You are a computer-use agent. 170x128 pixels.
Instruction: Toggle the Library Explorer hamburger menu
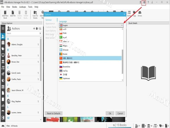3,28
